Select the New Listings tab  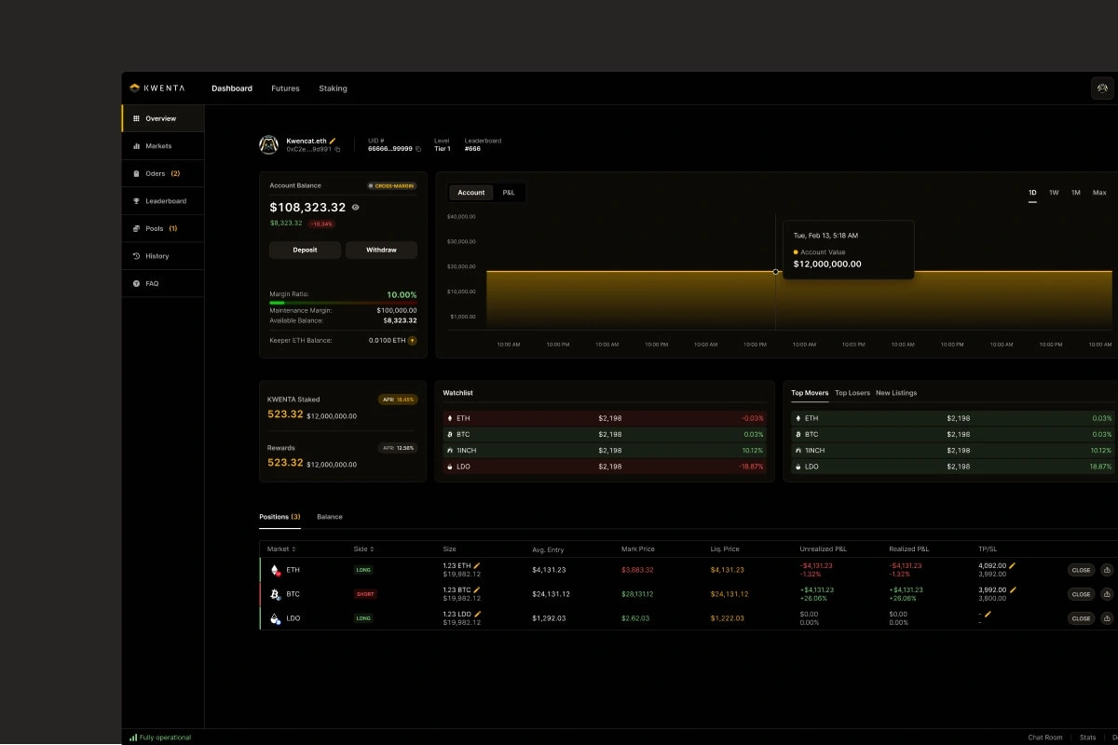pyautogui.click(x=896, y=393)
